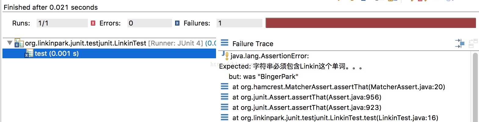Click the Failure Trace vertical scrollbar
This screenshot has width=479, height=122.
(x=475, y=87)
